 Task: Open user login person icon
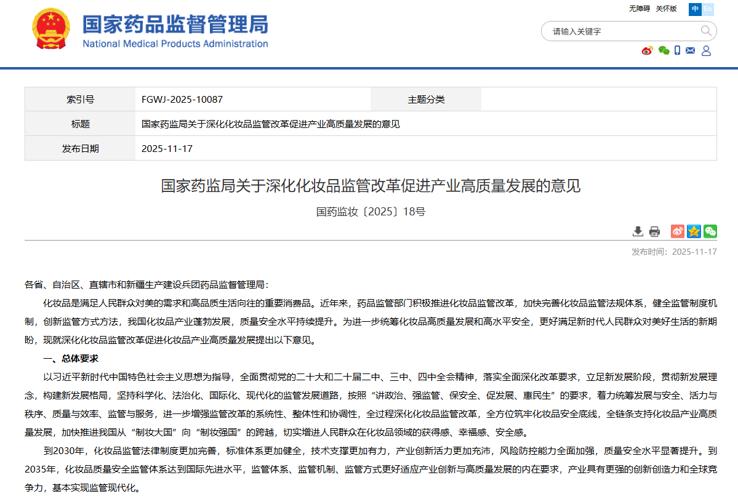(706, 51)
